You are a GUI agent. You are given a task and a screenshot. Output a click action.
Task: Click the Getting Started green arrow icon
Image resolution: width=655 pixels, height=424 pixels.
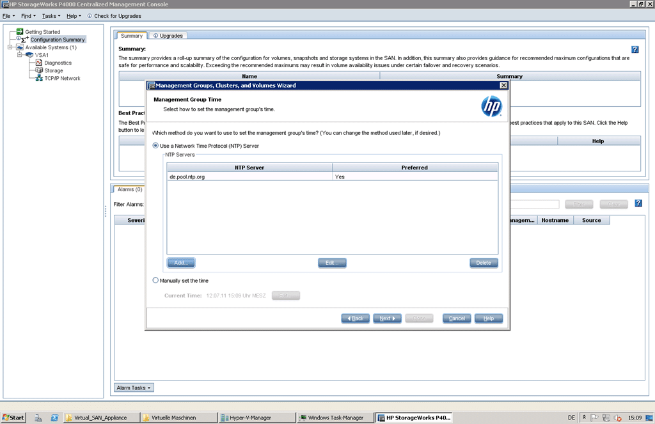pyautogui.click(x=20, y=32)
